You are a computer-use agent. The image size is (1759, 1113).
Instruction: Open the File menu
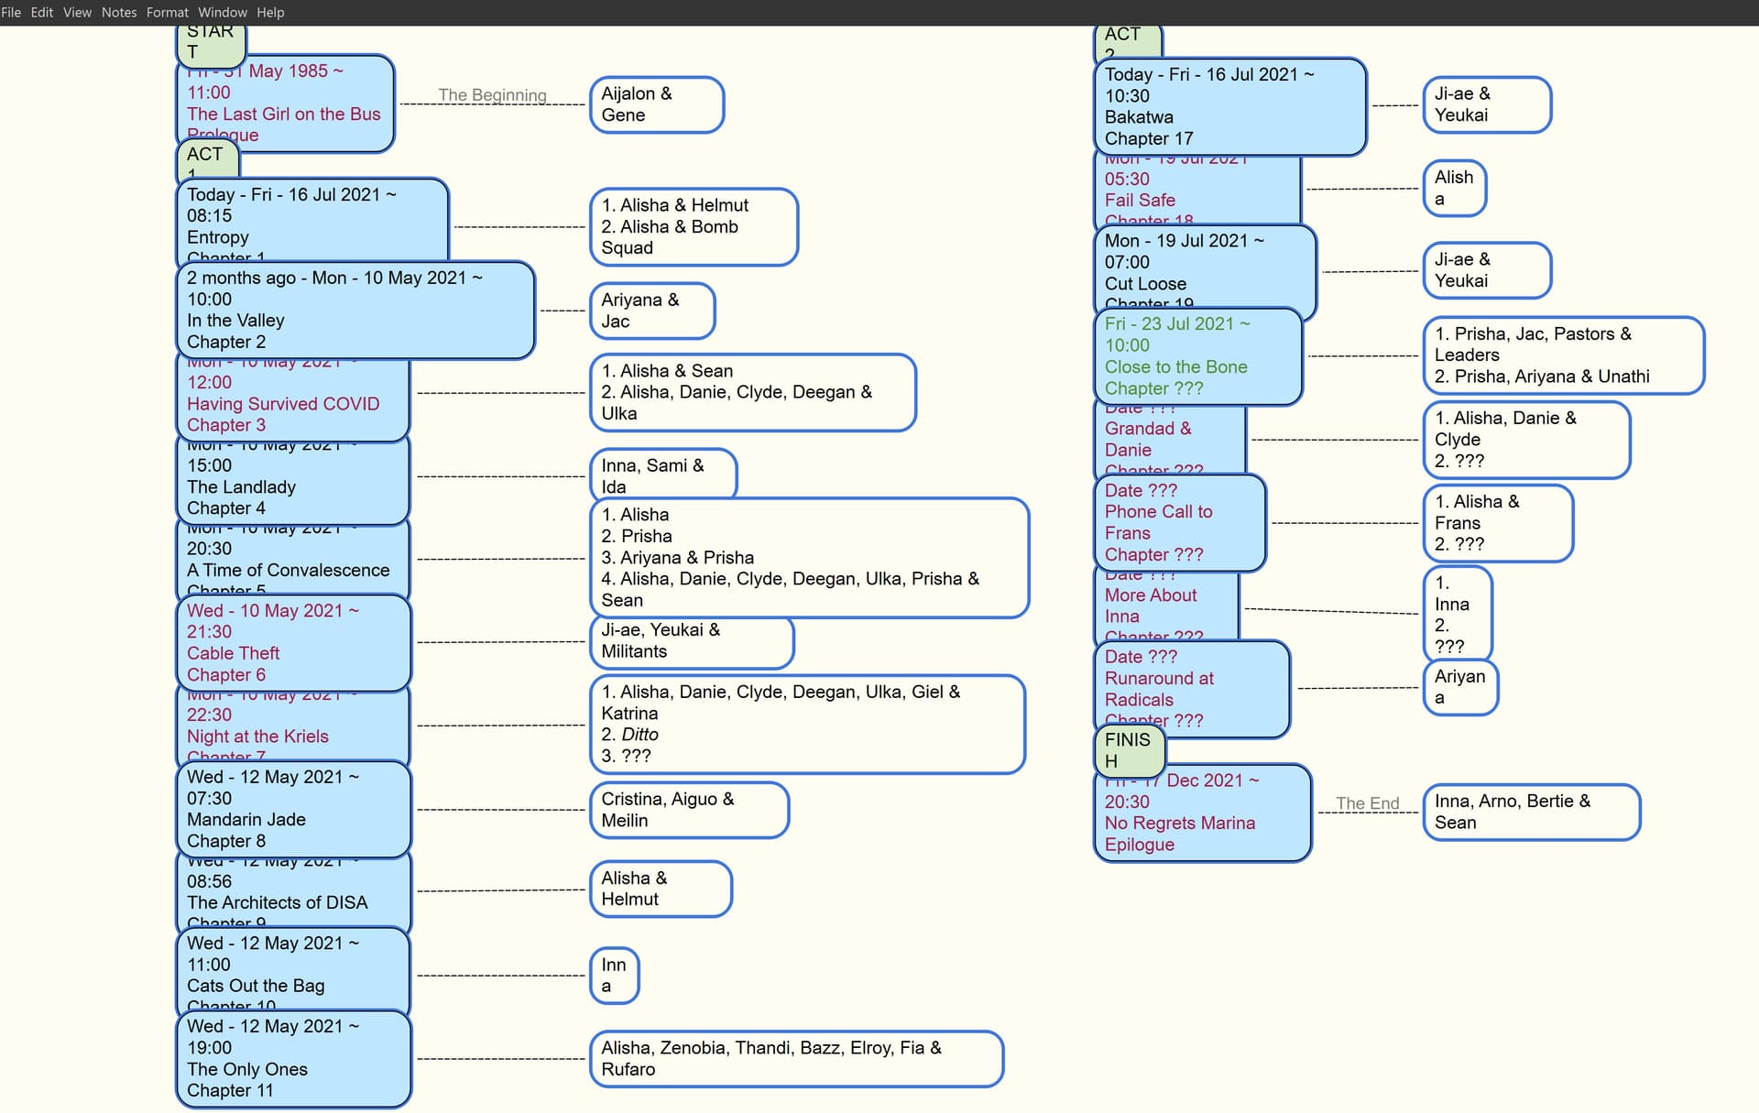(11, 12)
